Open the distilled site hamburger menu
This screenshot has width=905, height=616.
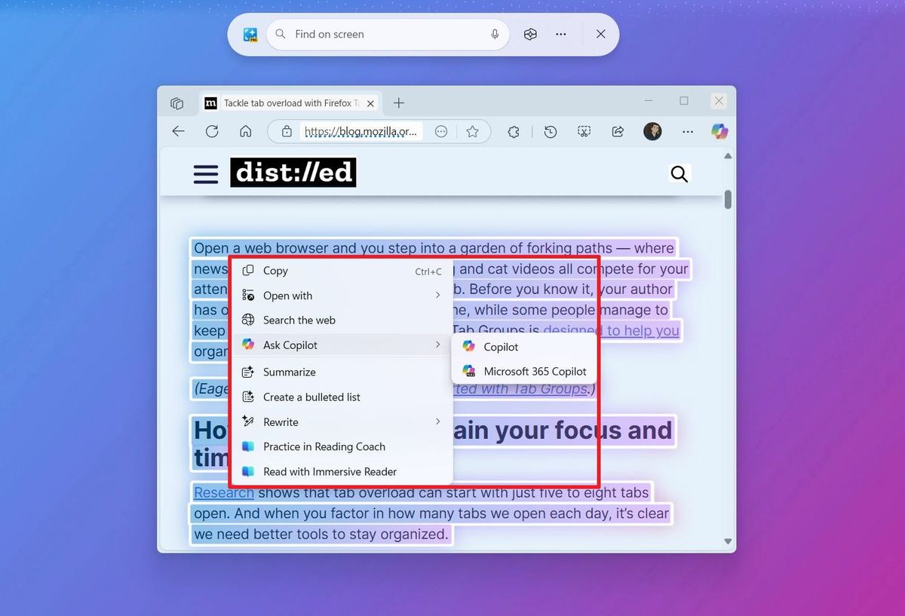point(205,173)
